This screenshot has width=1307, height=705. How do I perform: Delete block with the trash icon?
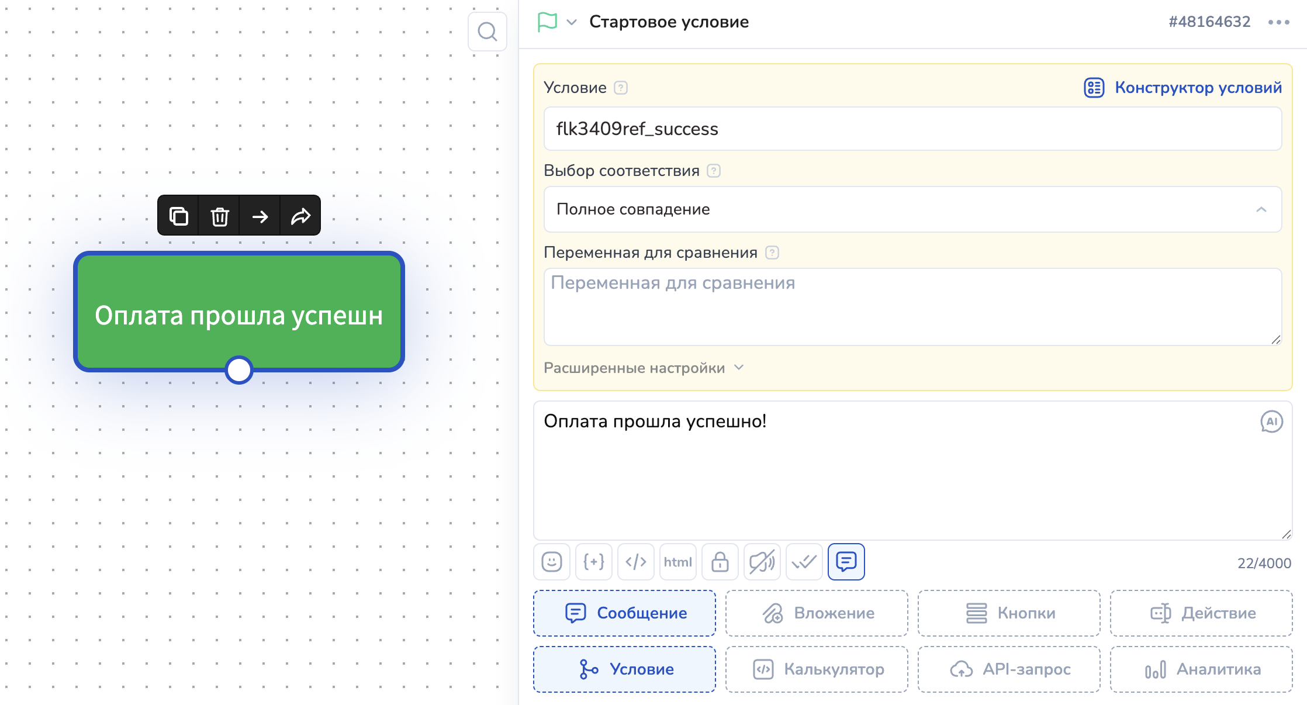click(219, 216)
